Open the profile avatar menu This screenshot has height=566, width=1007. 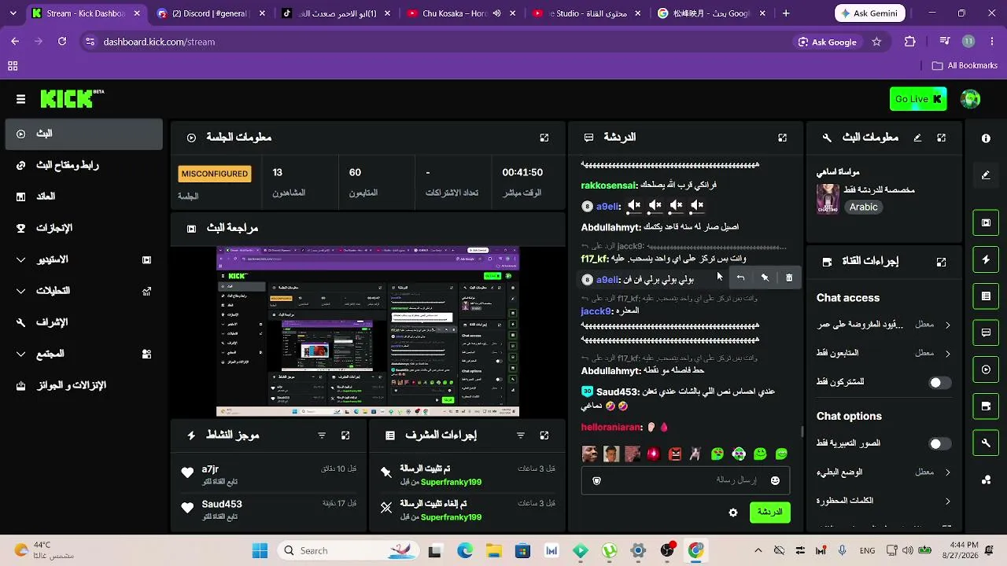pyautogui.click(x=971, y=99)
